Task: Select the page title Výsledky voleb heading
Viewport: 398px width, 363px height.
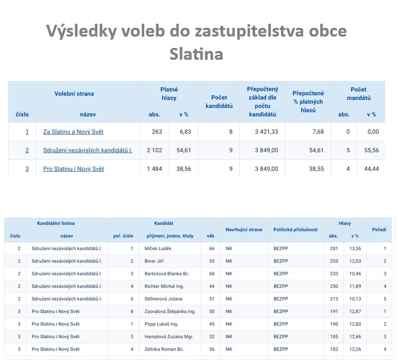Action: click(x=196, y=42)
